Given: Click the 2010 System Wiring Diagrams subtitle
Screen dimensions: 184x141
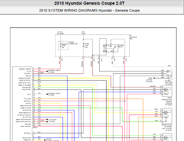Looking at the screenshot, I should [89, 10].
